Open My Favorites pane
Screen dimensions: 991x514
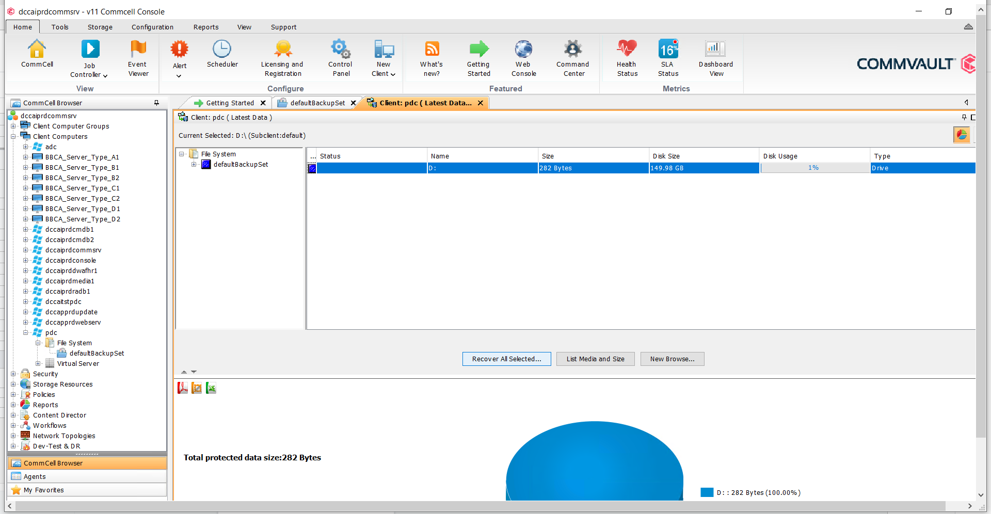[87, 490]
